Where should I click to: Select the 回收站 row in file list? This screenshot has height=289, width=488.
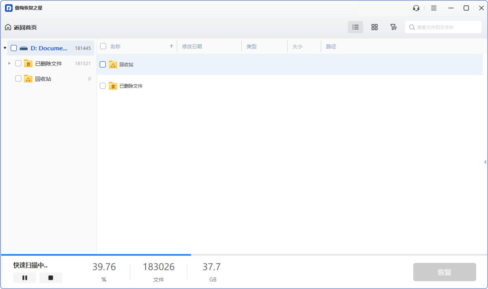290,65
